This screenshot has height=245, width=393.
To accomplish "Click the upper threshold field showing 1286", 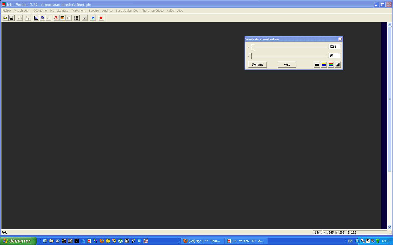I will click(335, 47).
